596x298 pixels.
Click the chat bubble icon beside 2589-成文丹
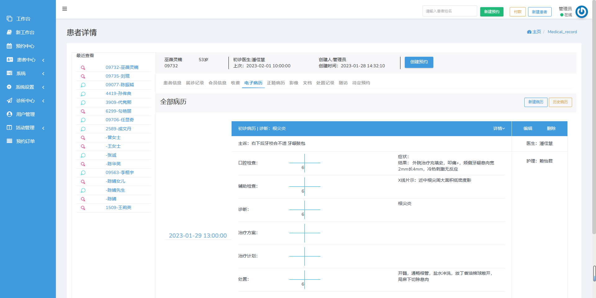click(83, 129)
